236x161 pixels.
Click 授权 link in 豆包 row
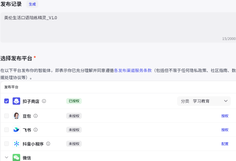(225, 116)
